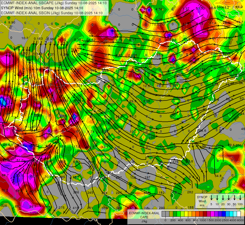
Task: Click the map value '386'
Action: tap(76, 192)
